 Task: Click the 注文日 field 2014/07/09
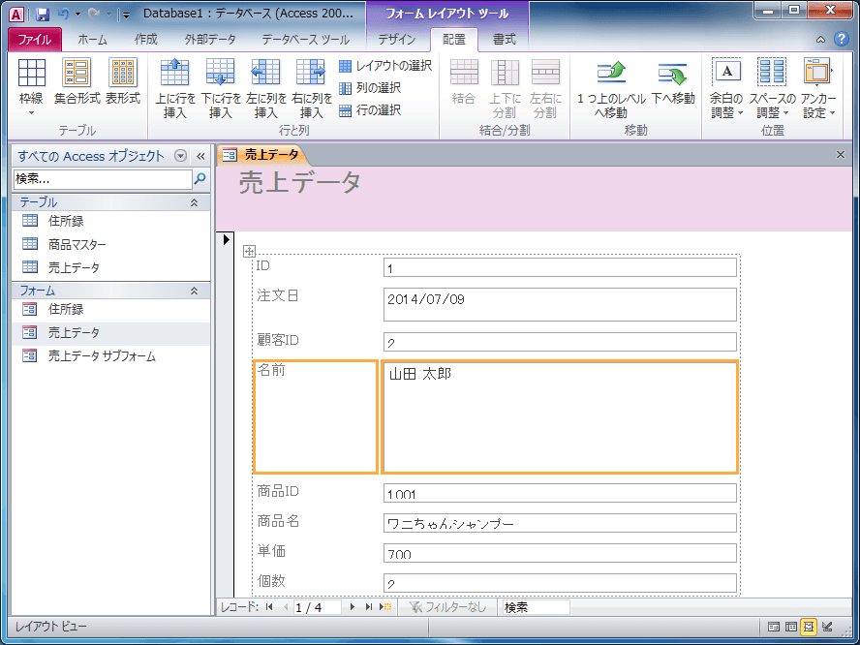(x=560, y=304)
